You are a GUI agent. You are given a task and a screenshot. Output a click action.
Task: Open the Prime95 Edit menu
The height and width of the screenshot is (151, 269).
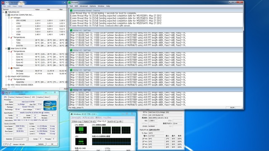76,6
